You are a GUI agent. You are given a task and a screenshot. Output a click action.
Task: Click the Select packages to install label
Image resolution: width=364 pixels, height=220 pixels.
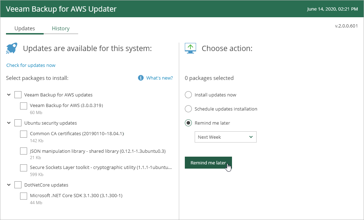coord(37,78)
